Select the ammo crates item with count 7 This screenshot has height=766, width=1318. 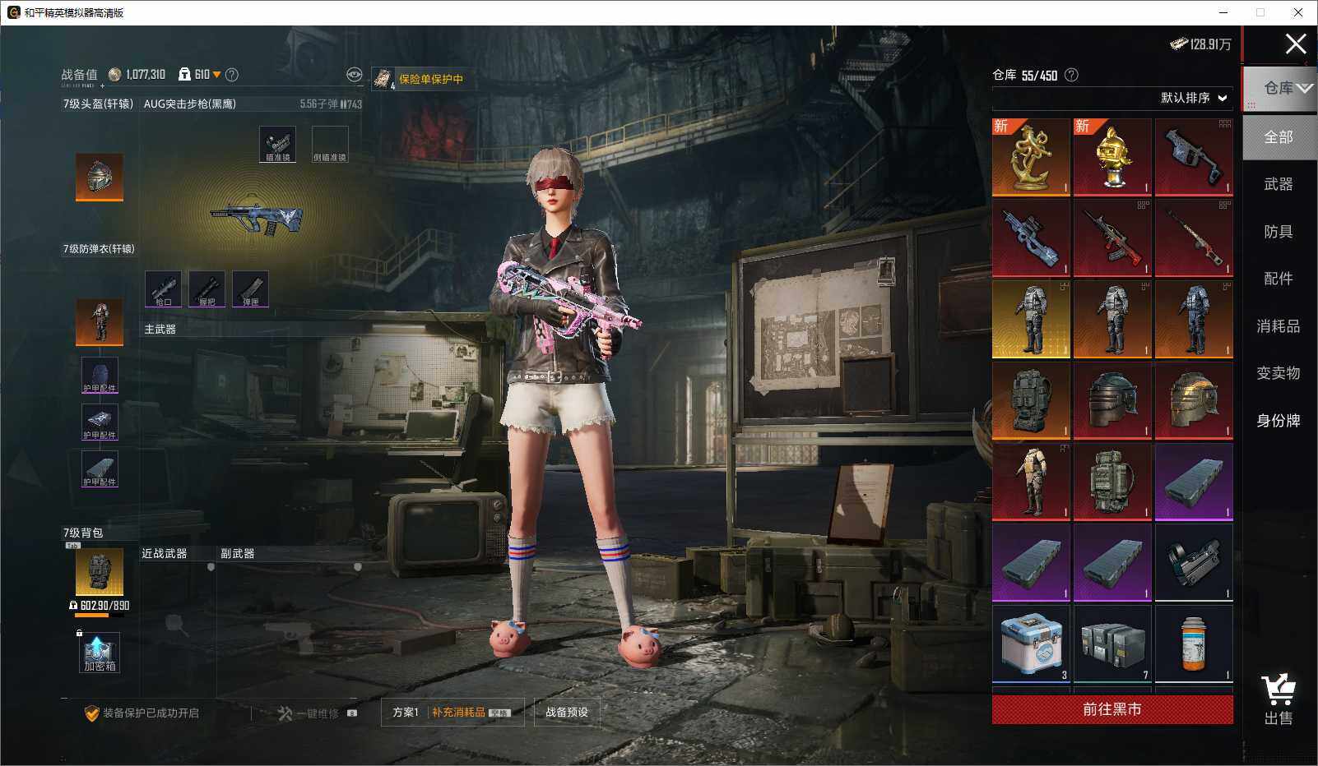tap(1112, 644)
